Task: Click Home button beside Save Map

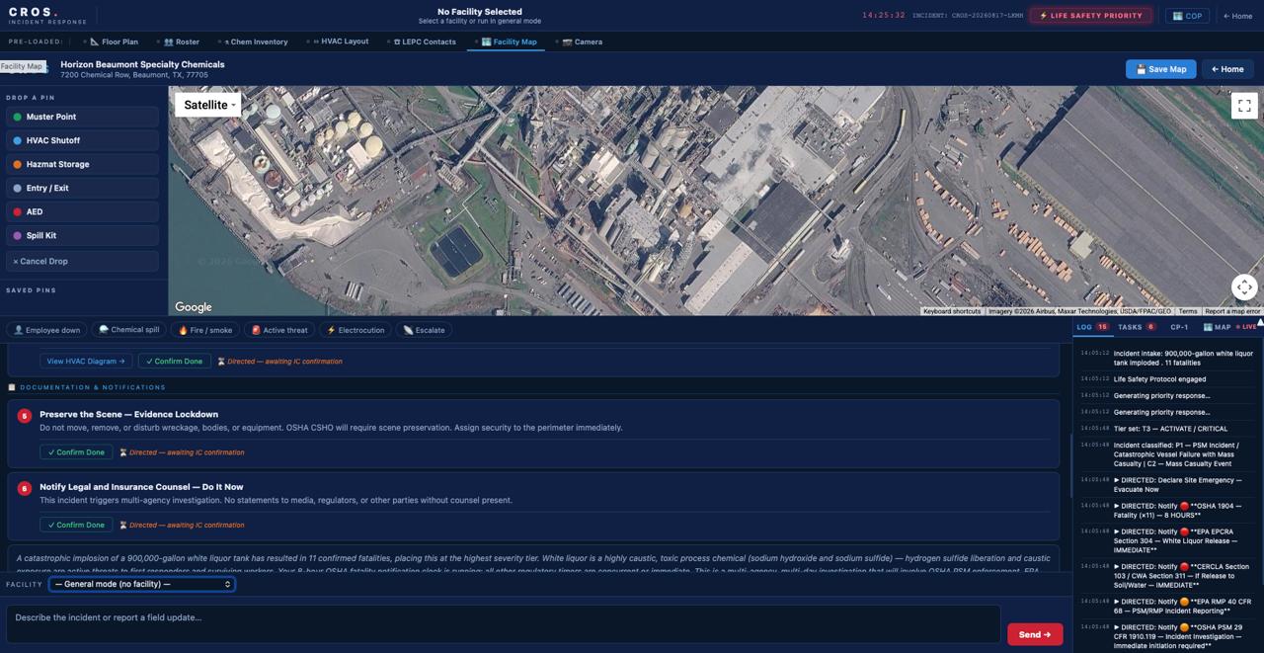Action: [1227, 69]
